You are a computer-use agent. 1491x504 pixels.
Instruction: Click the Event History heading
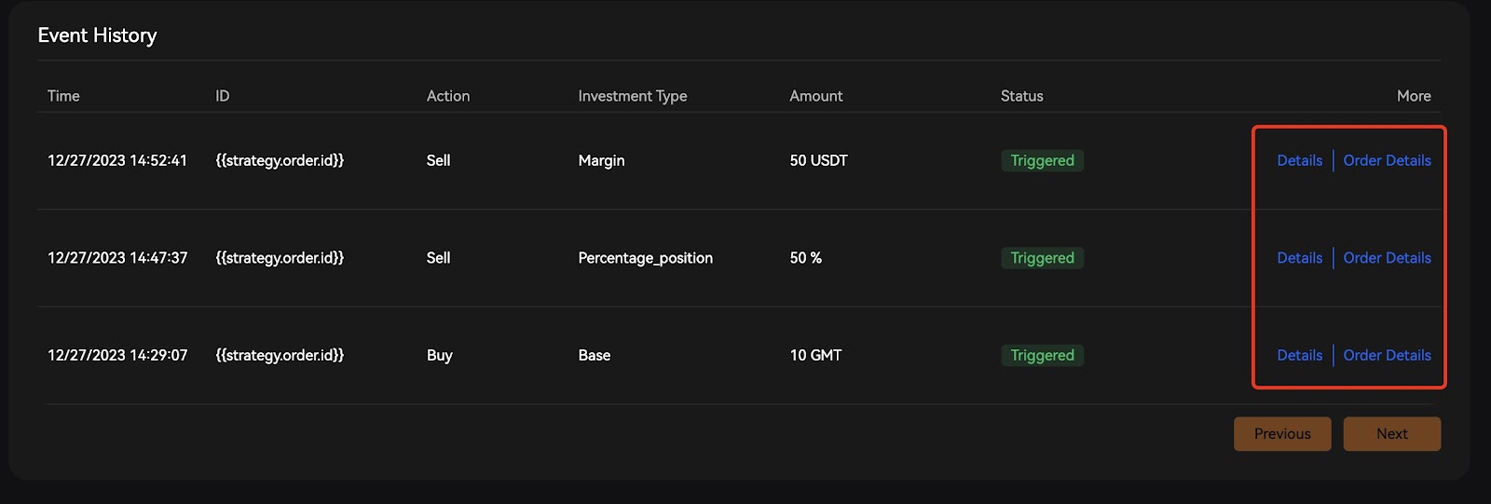97,35
